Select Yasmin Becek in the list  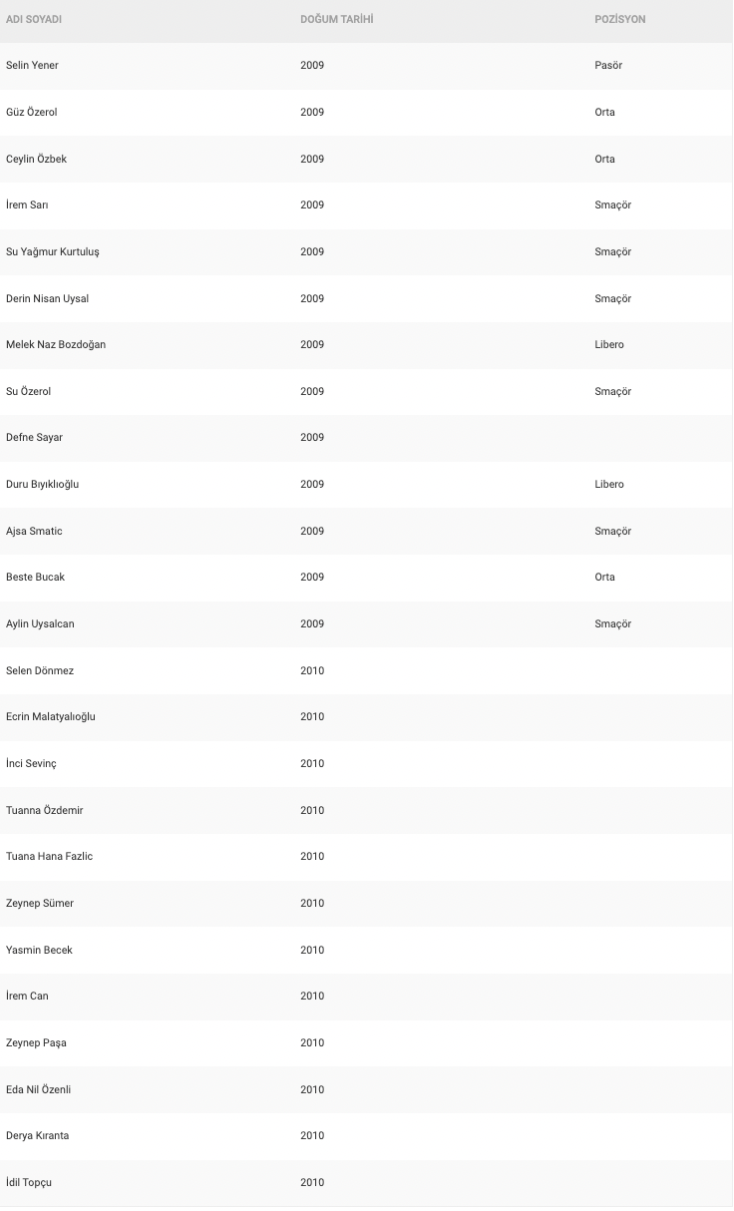click(x=39, y=951)
